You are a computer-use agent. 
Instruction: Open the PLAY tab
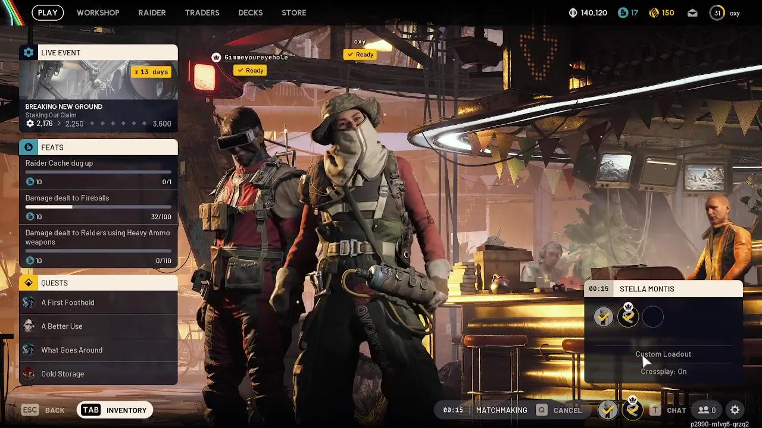click(x=48, y=12)
